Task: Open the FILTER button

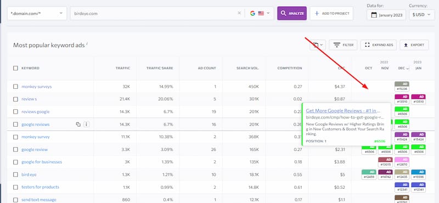Action: (x=343, y=45)
